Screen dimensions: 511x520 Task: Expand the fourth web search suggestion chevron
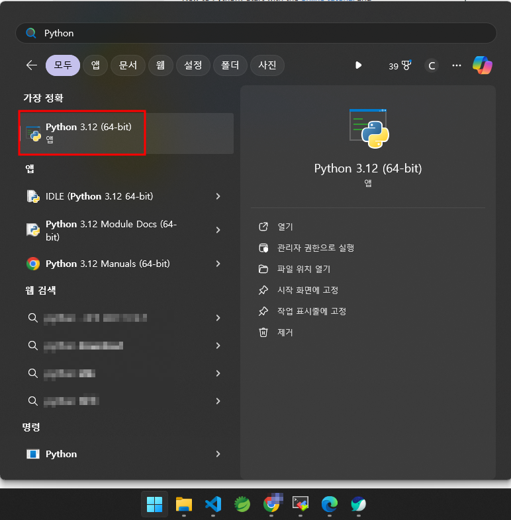click(x=218, y=401)
